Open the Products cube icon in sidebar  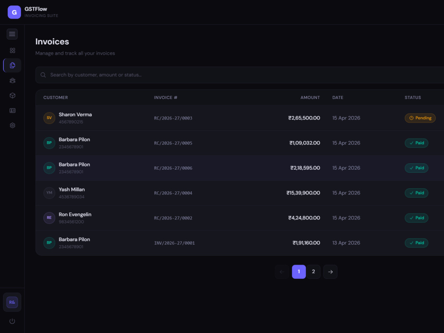(12, 95)
